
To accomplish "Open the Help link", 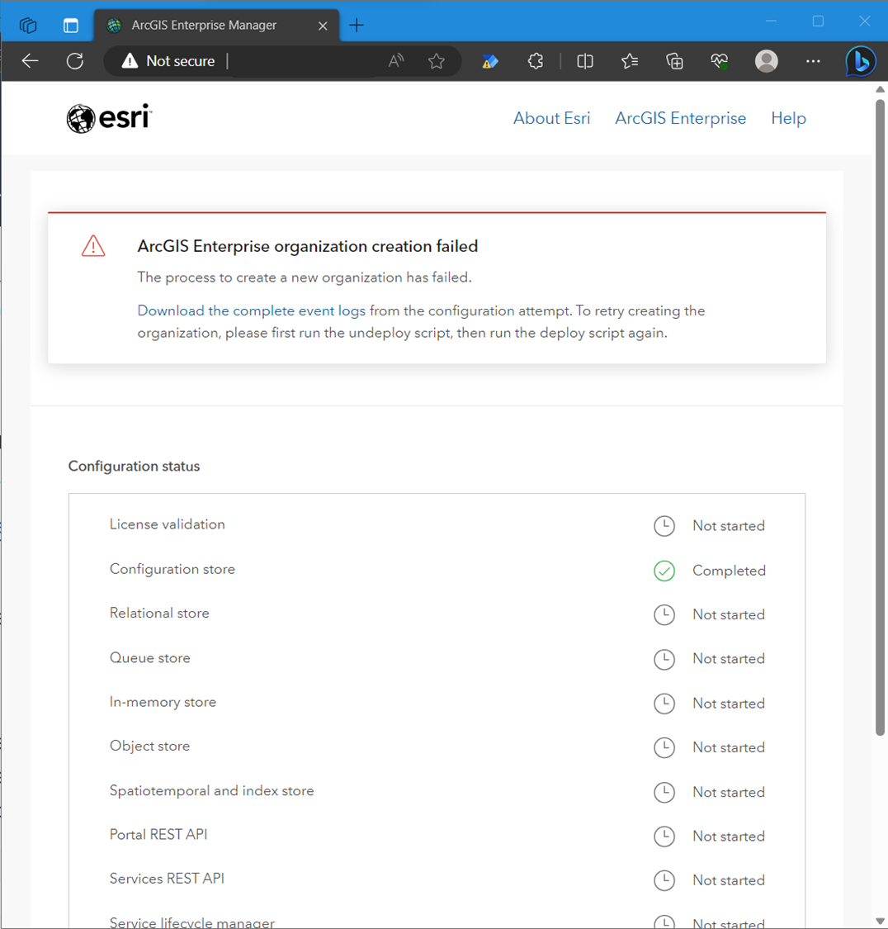I will [x=788, y=118].
